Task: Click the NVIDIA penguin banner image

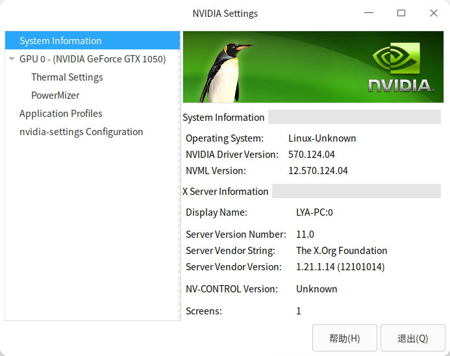Action: [x=313, y=67]
